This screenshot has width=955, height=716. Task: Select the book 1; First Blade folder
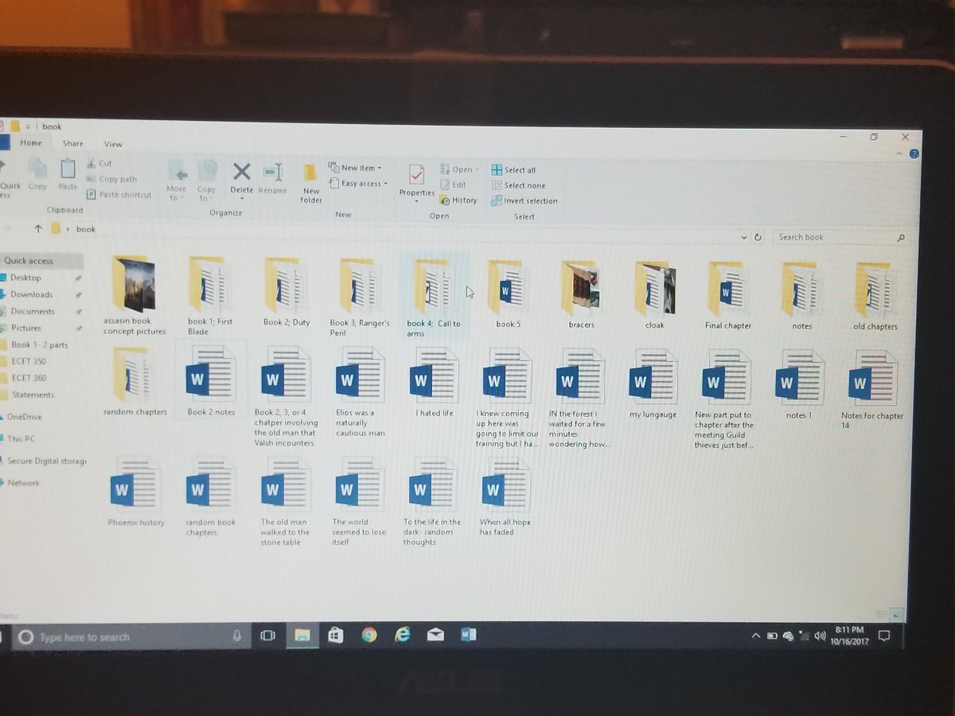(x=210, y=296)
